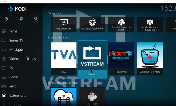Open the Mes extensions tile
This screenshot has width=176, height=106.
tap(64, 24)
